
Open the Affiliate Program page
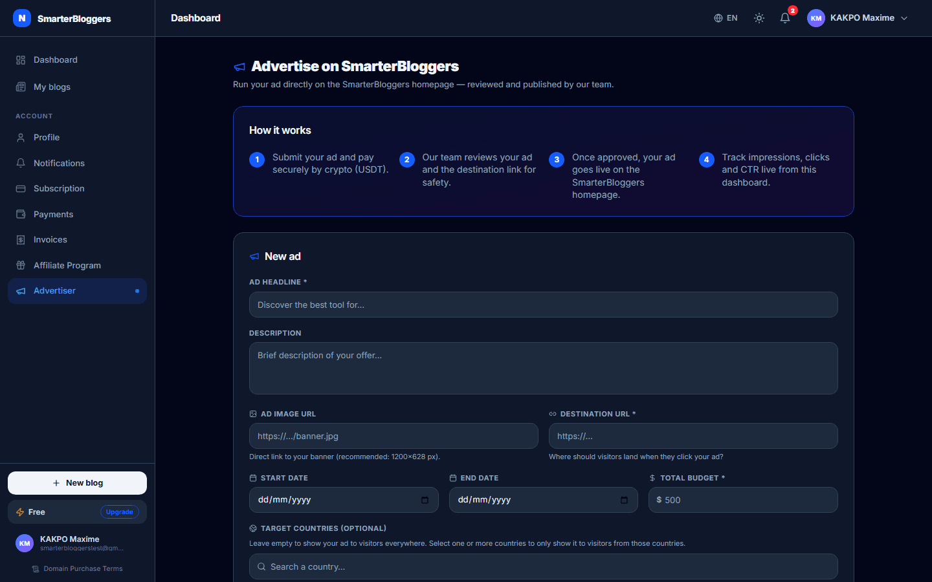77,265
